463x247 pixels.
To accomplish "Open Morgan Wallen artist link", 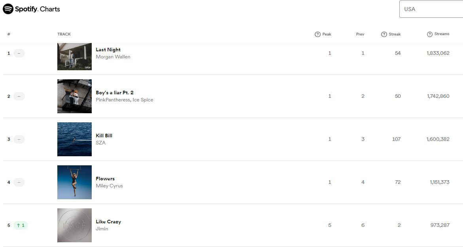I will pyautogui.click(x=113, y=57).
